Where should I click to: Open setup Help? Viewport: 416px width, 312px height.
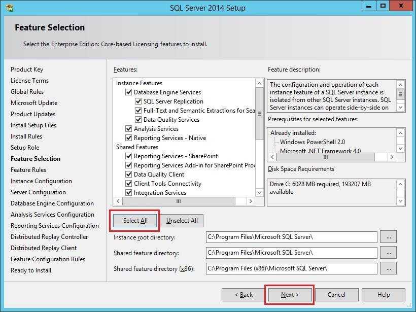pyautogui.click(x=384, y=295)
